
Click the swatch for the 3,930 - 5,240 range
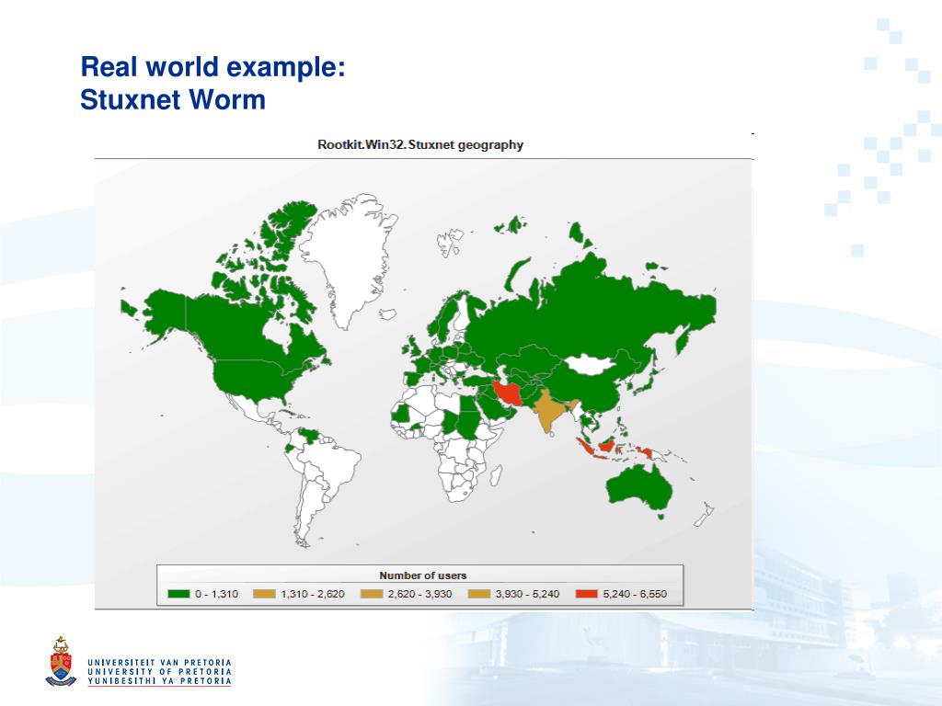(x=478, y=594)
